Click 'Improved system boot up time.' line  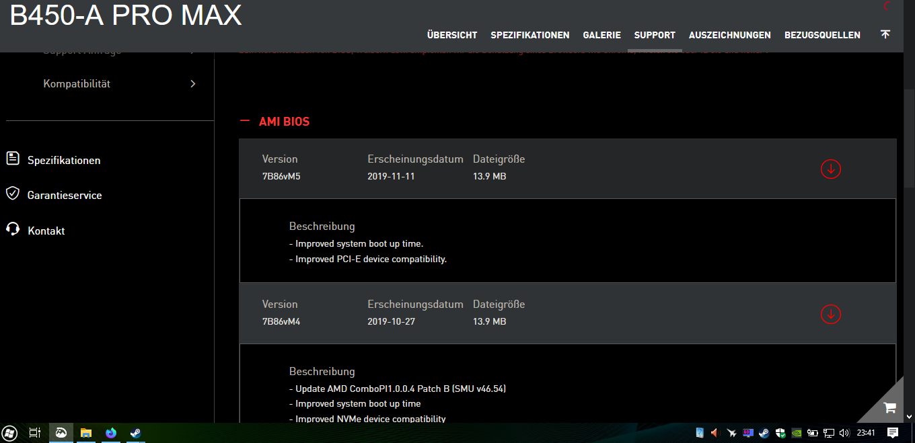356,244
